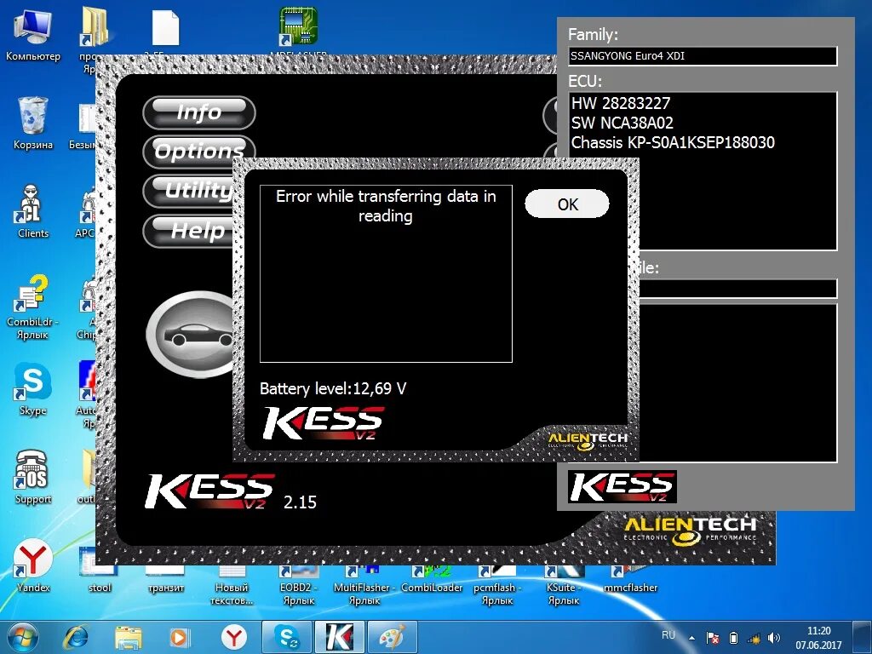Click the RU language indicator

pos(668,635)
